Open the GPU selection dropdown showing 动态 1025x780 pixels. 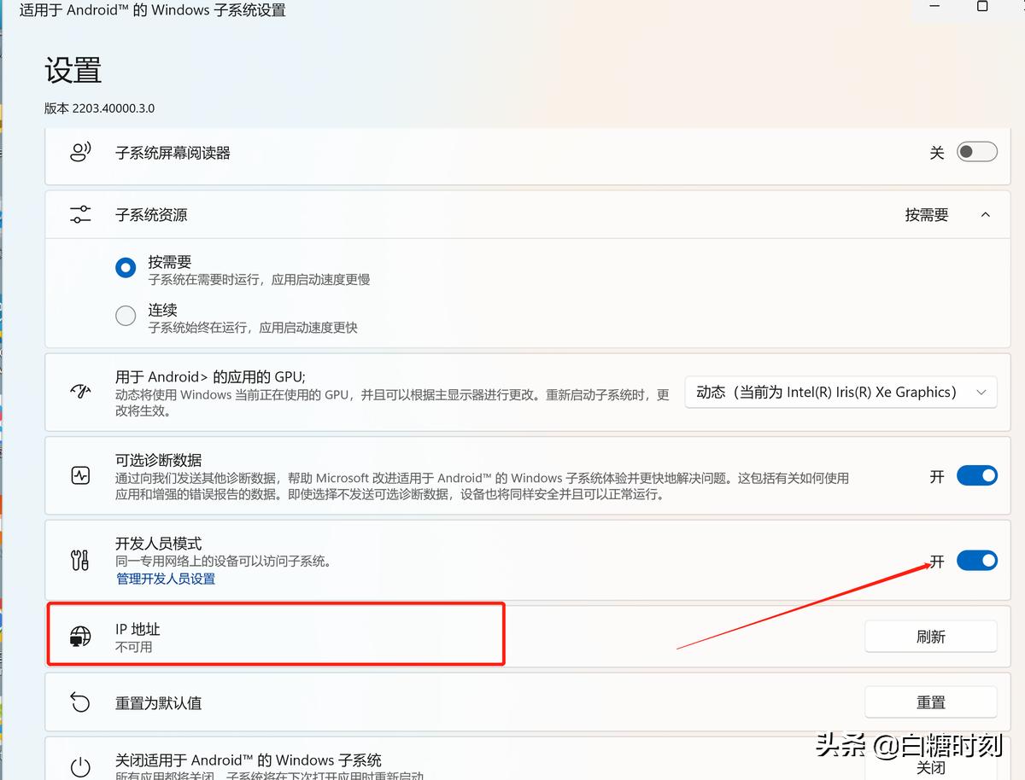pos(840,392)
